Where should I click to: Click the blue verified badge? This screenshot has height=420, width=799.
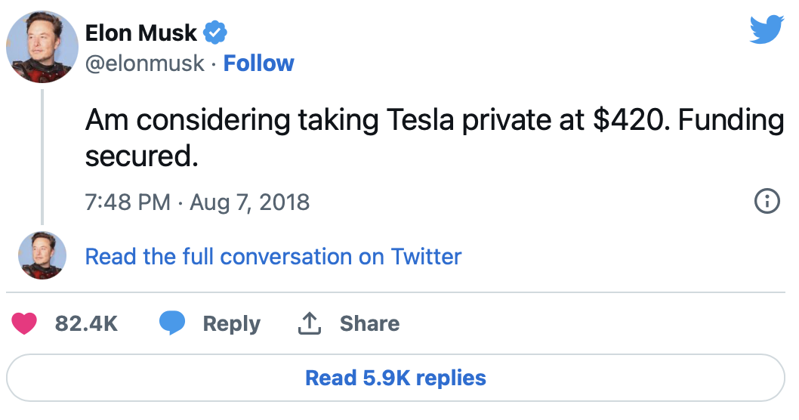click(216, 32)
